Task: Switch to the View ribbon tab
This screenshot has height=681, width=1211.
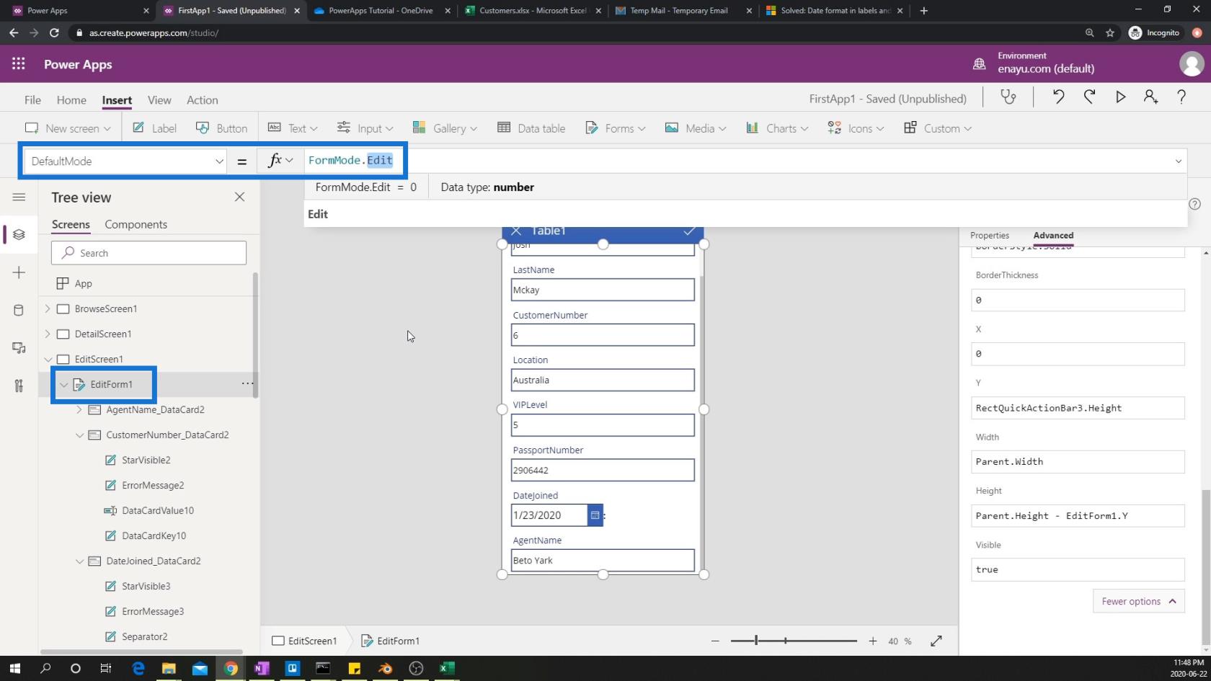Action: point(159,99)
